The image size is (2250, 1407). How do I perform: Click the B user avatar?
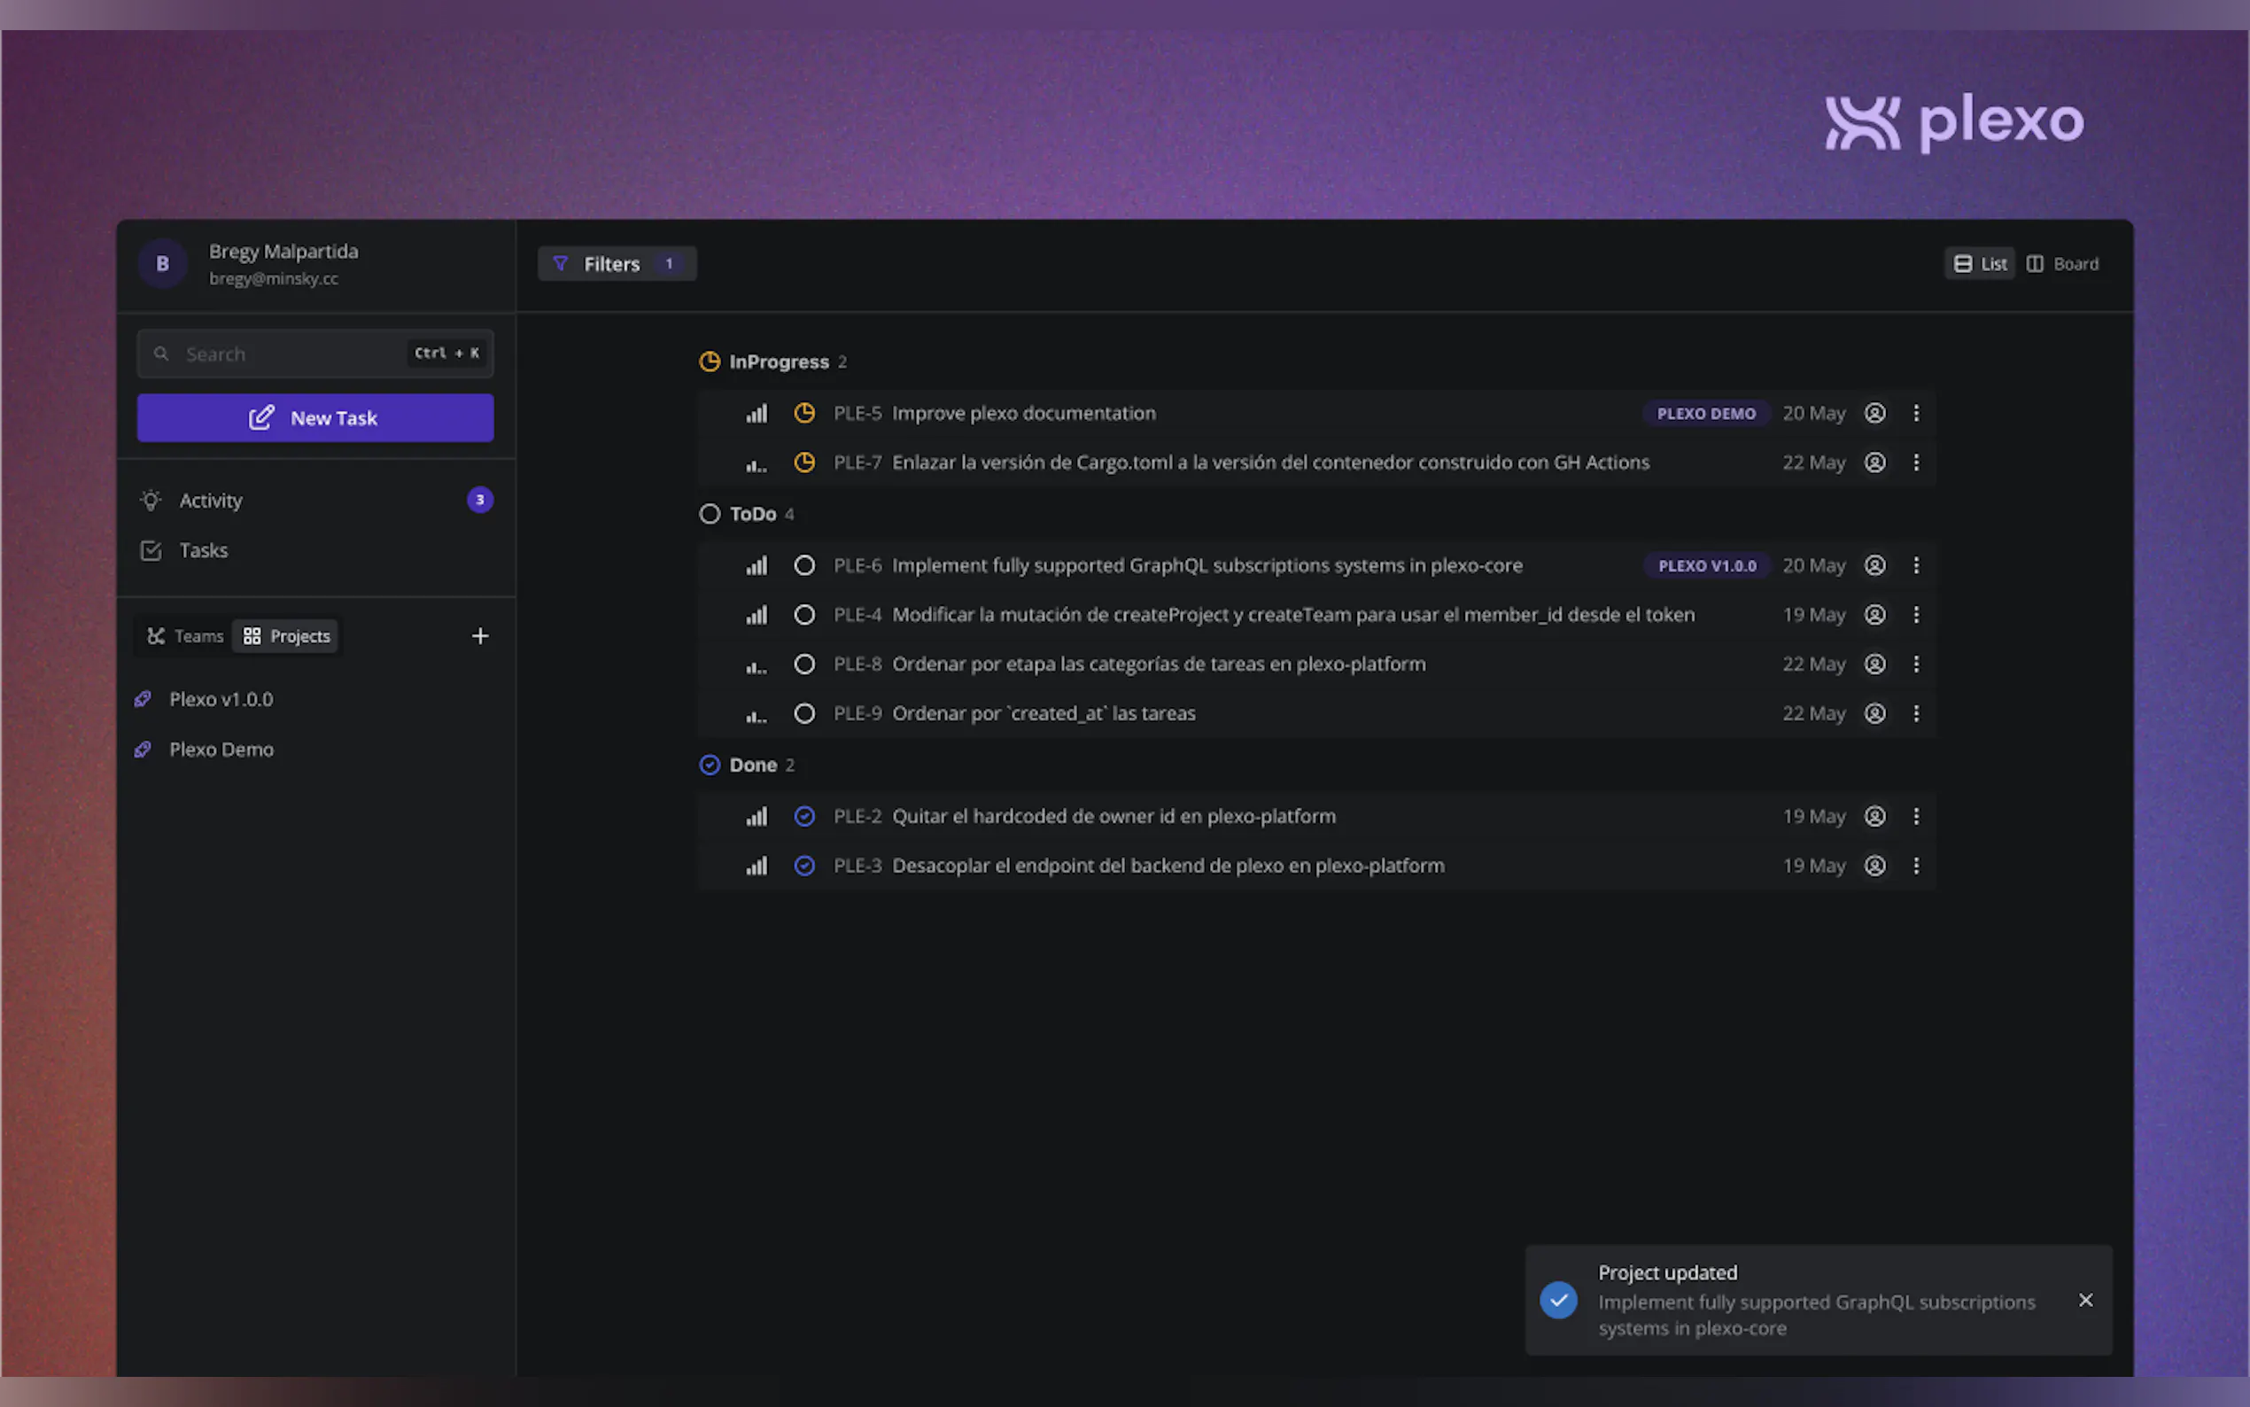pos(163,263)
